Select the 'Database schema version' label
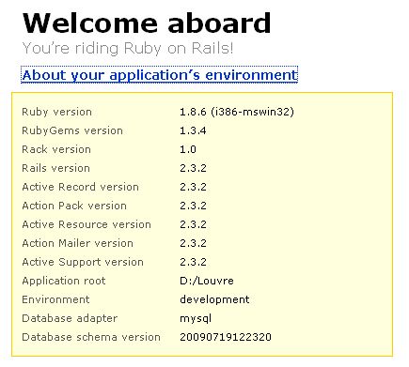Screen dimensions: 409x367 pos(91,337)
